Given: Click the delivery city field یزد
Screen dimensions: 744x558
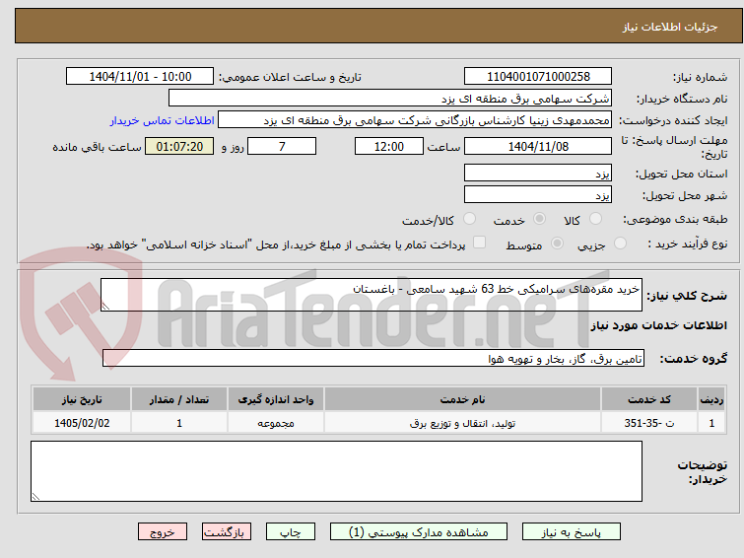Looking at the screenshot, I should point(538,194).
